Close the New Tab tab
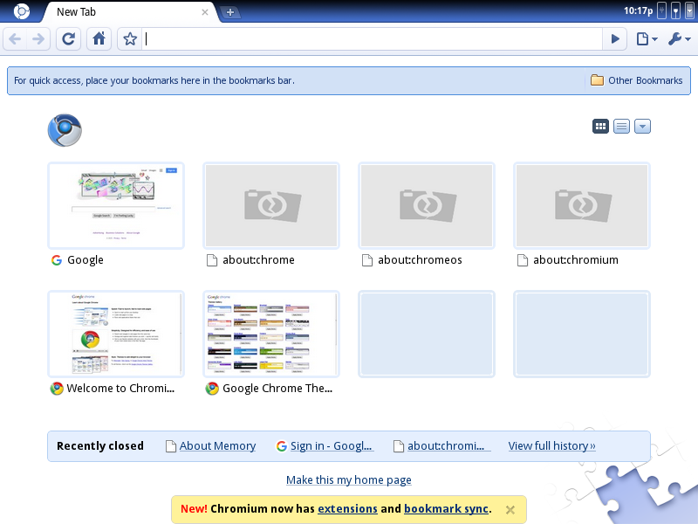Image resolution: width=698 pixels, height=524 pixels. pyautogui.click(x=205, y=12)
